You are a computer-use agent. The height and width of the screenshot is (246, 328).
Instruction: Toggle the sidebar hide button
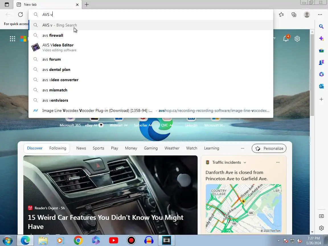[x=321, y=216]
